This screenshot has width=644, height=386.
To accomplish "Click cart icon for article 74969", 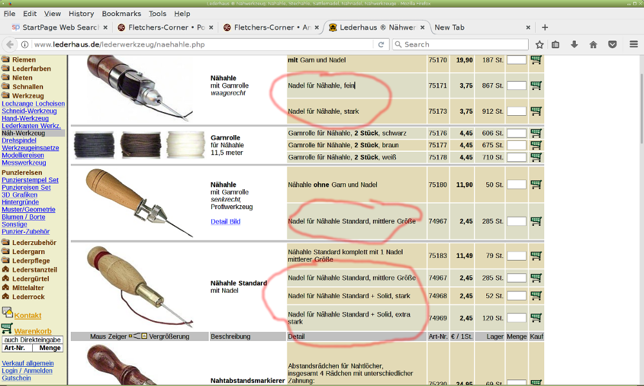I will click(536, 318).
